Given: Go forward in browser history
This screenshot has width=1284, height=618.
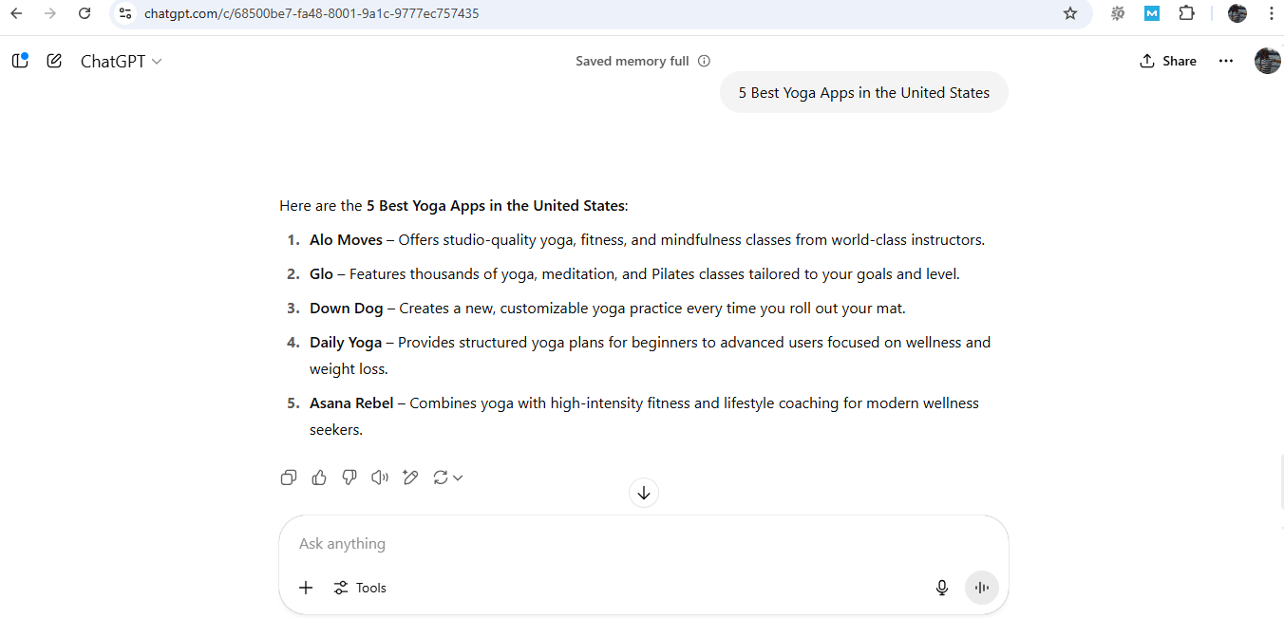Looking at the screenshot, I should coord(50,13).
